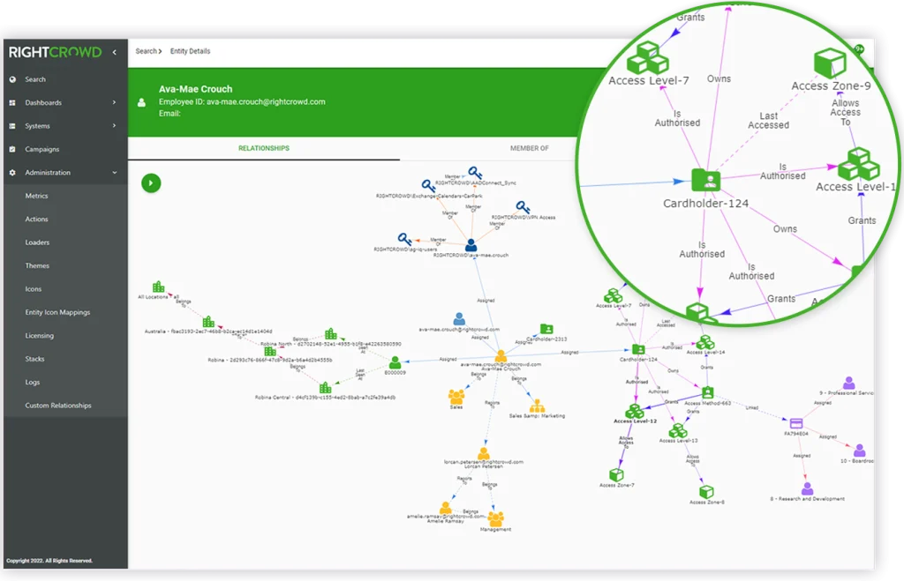
Task: Switch to the MEMBER OF tab
Action: pos(528,148)
